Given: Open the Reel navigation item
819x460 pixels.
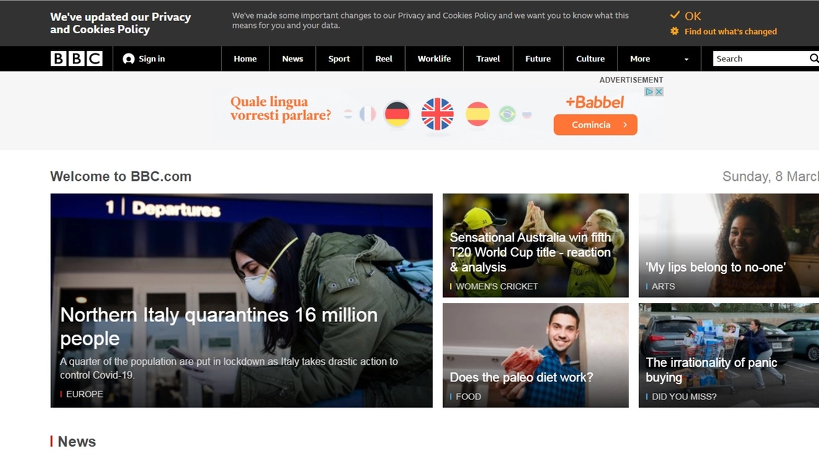Looking at the screenshot, I should tap(384, 59).
